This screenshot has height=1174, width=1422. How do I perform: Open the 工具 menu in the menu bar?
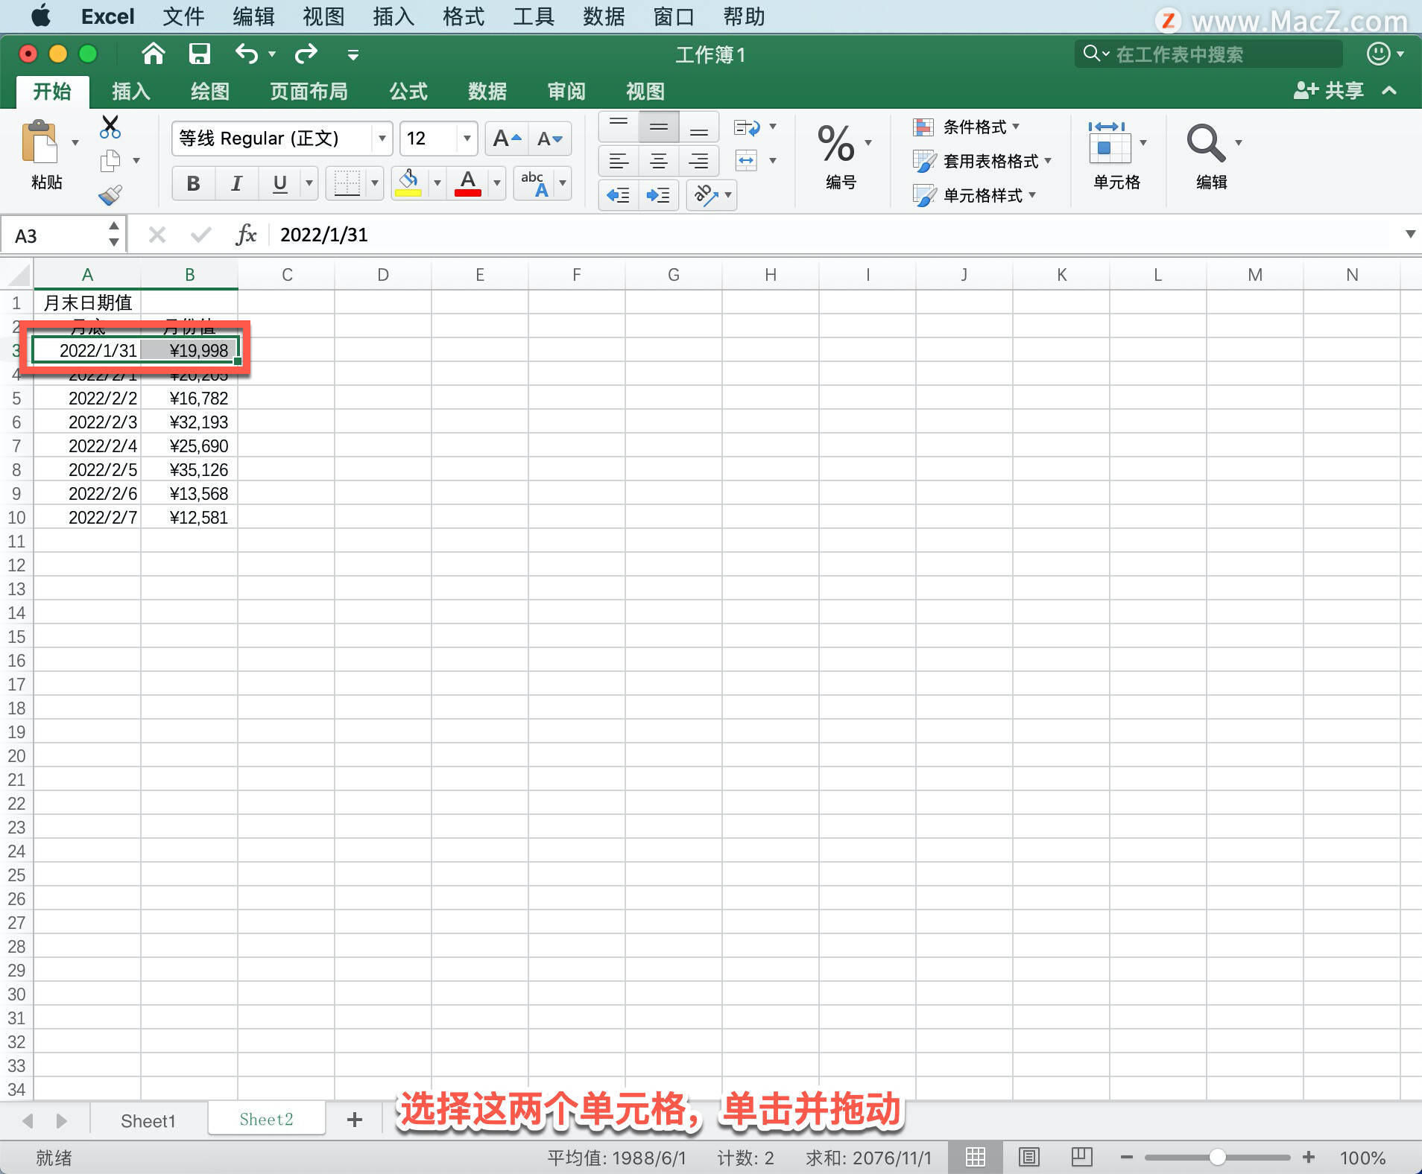pos(533,16)
